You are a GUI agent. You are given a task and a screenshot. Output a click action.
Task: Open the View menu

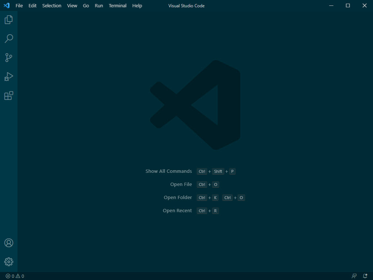[x=72, y=5]
